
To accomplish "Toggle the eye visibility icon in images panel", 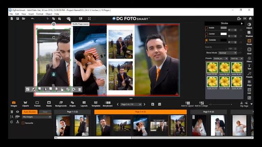I will coord(18,111).
